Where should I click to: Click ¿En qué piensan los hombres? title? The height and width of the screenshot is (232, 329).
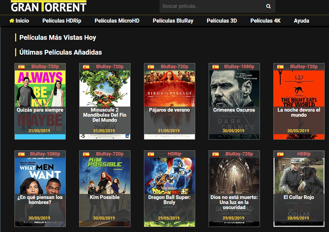point(40,200)
